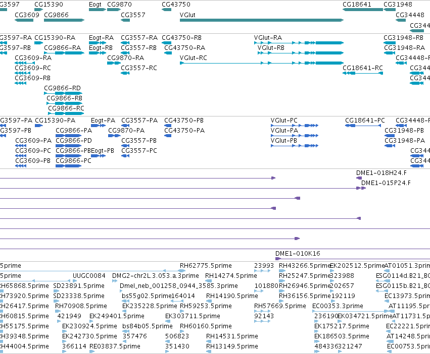Click the EK303711.5prime EST

coord(167,321)
